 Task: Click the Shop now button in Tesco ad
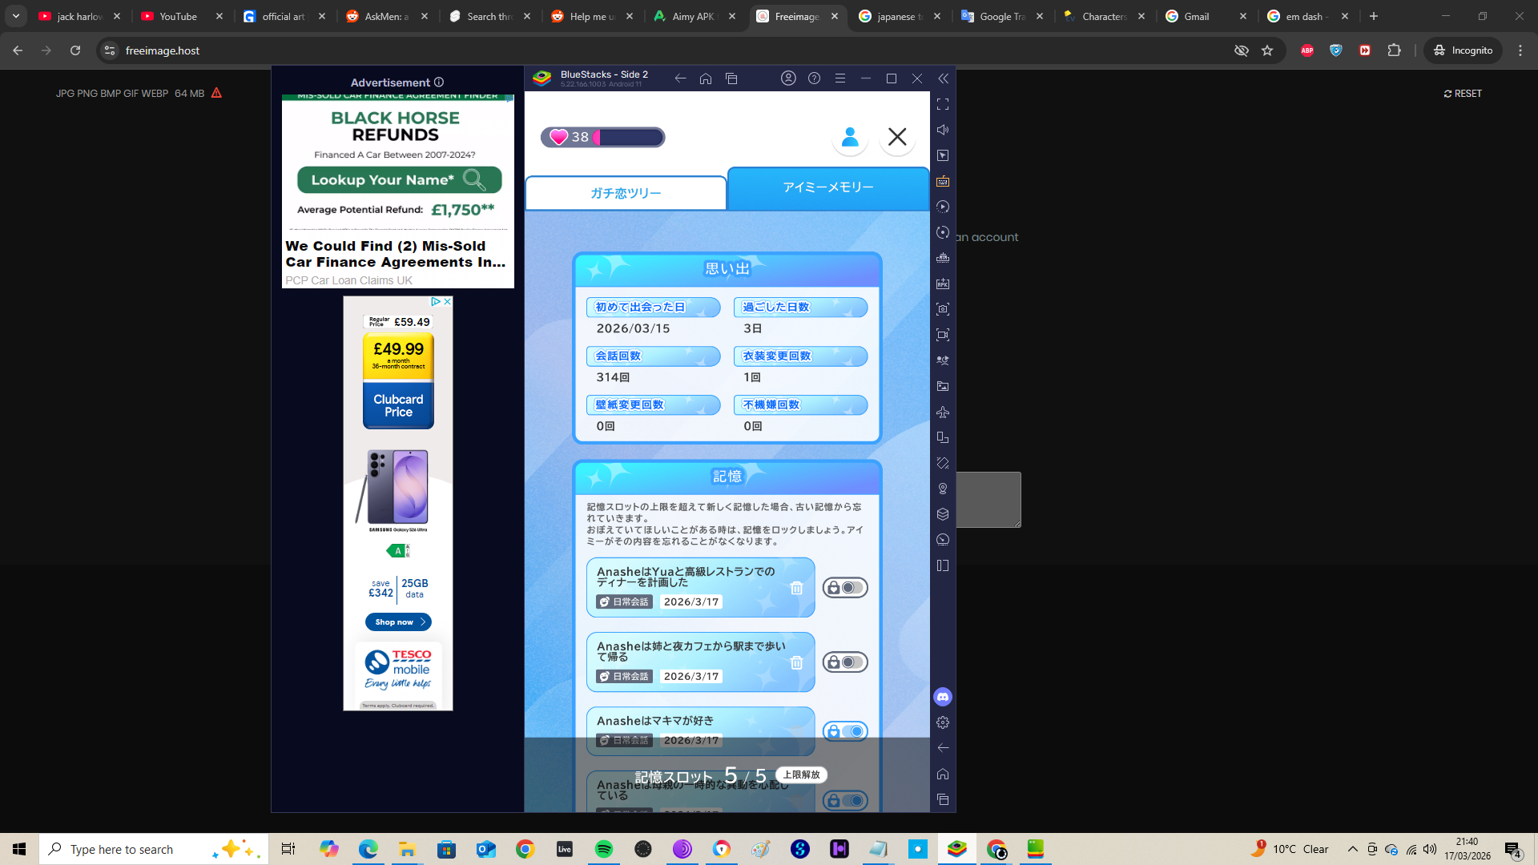click(x=398, y=622)
